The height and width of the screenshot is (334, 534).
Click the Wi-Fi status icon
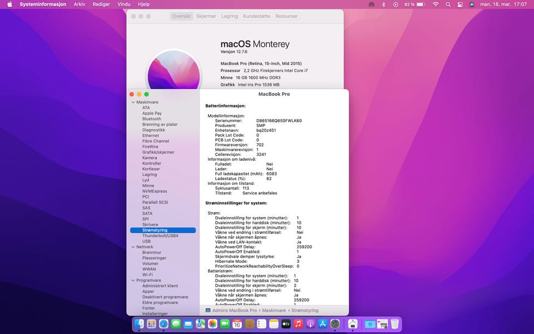[435, 4]
